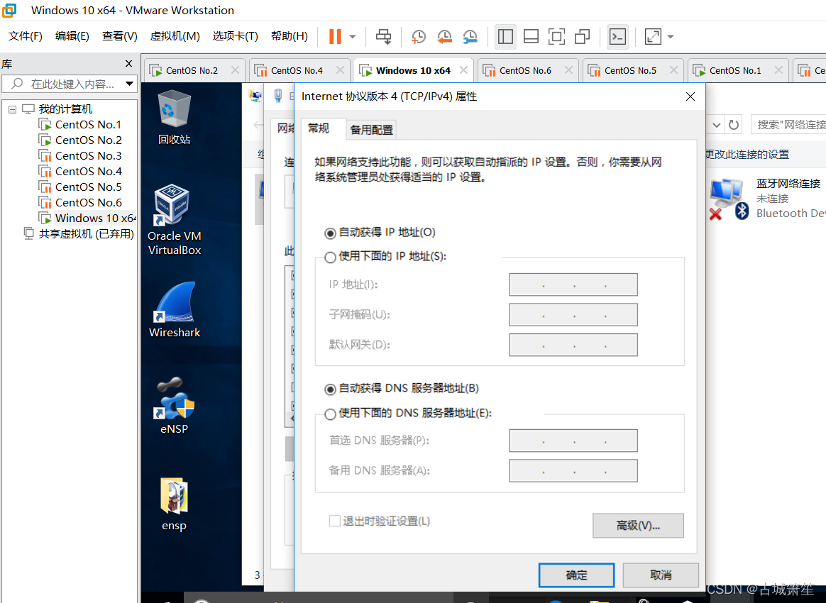The height and width of the screenshot is (603, 826).
Task: Open the 虚拟机(M) menu
Action: (175, 36)
